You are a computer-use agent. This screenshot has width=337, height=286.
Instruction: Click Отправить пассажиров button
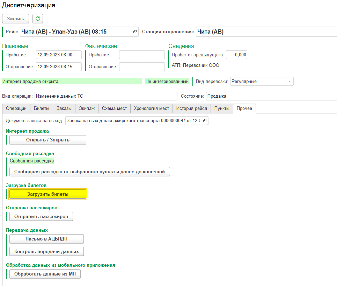coord(41,217)
